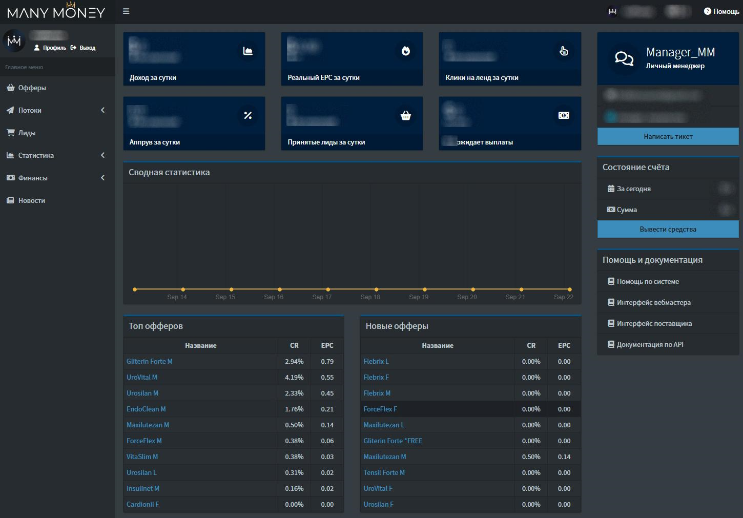Click the chat bubbles icon beside Manager_MM

click(x=624, y=58)
